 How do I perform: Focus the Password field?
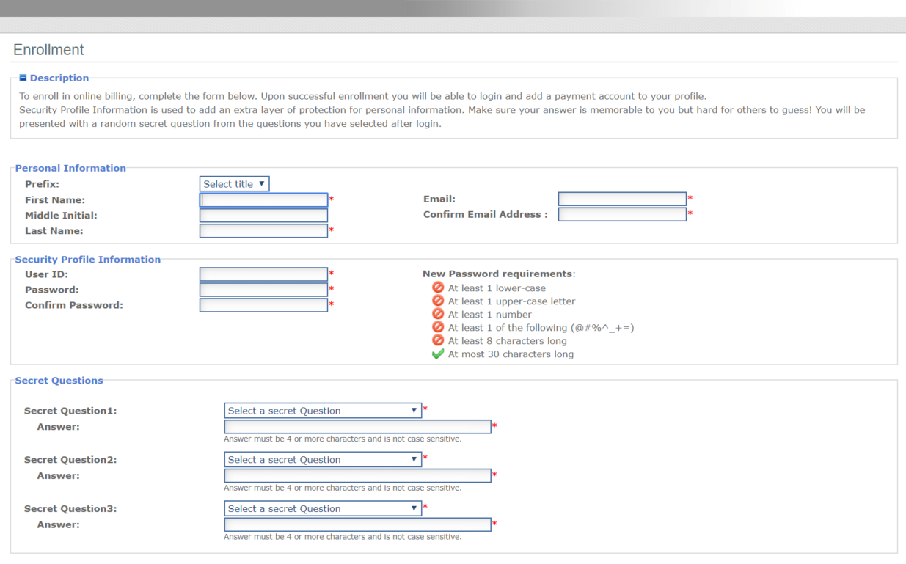click(263, 290)
